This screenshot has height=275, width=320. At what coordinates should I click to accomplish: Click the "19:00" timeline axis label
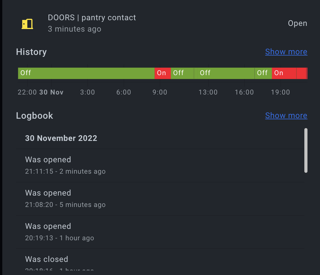280,92
